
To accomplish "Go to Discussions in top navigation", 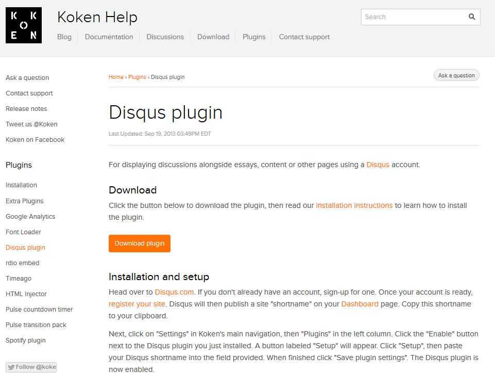I will click(x=165, y=37).
